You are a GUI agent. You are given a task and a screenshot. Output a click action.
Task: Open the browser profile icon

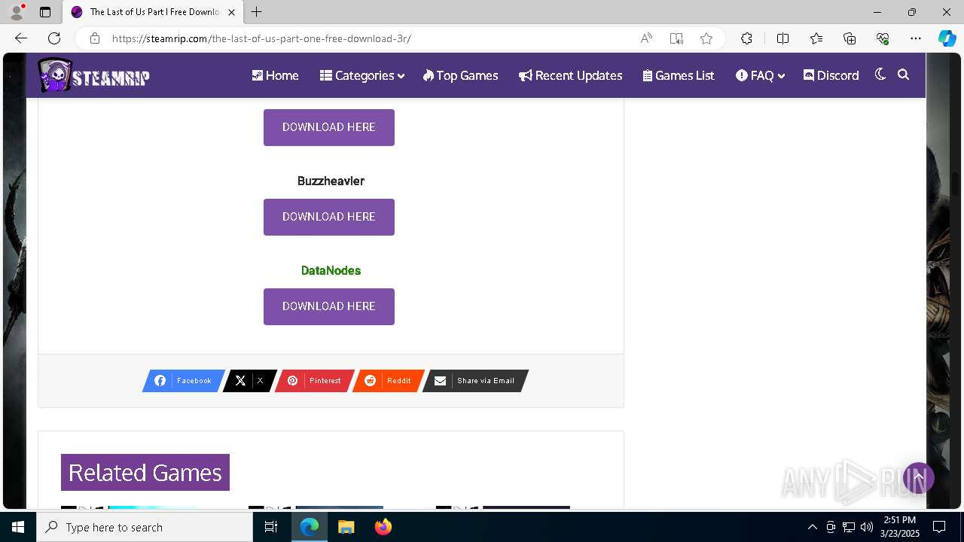(x=17, y=12)
